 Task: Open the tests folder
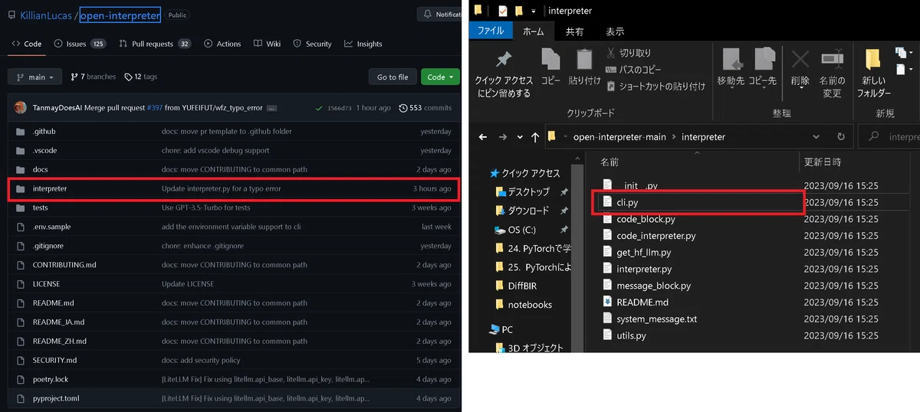41,208
